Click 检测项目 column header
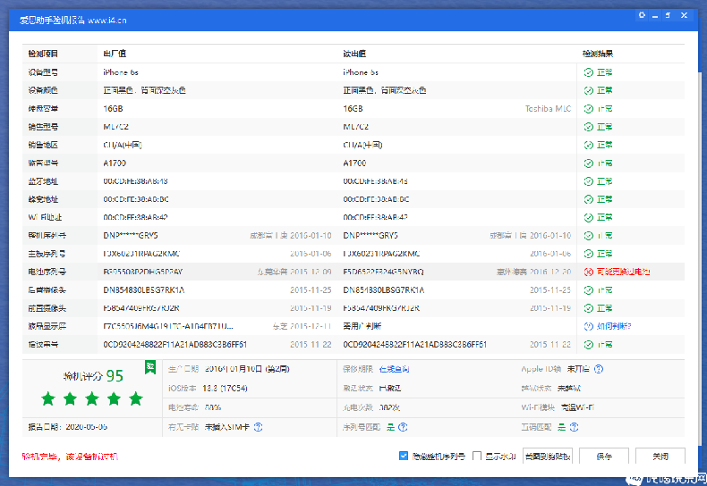The image size is (707, 486). 43,54
